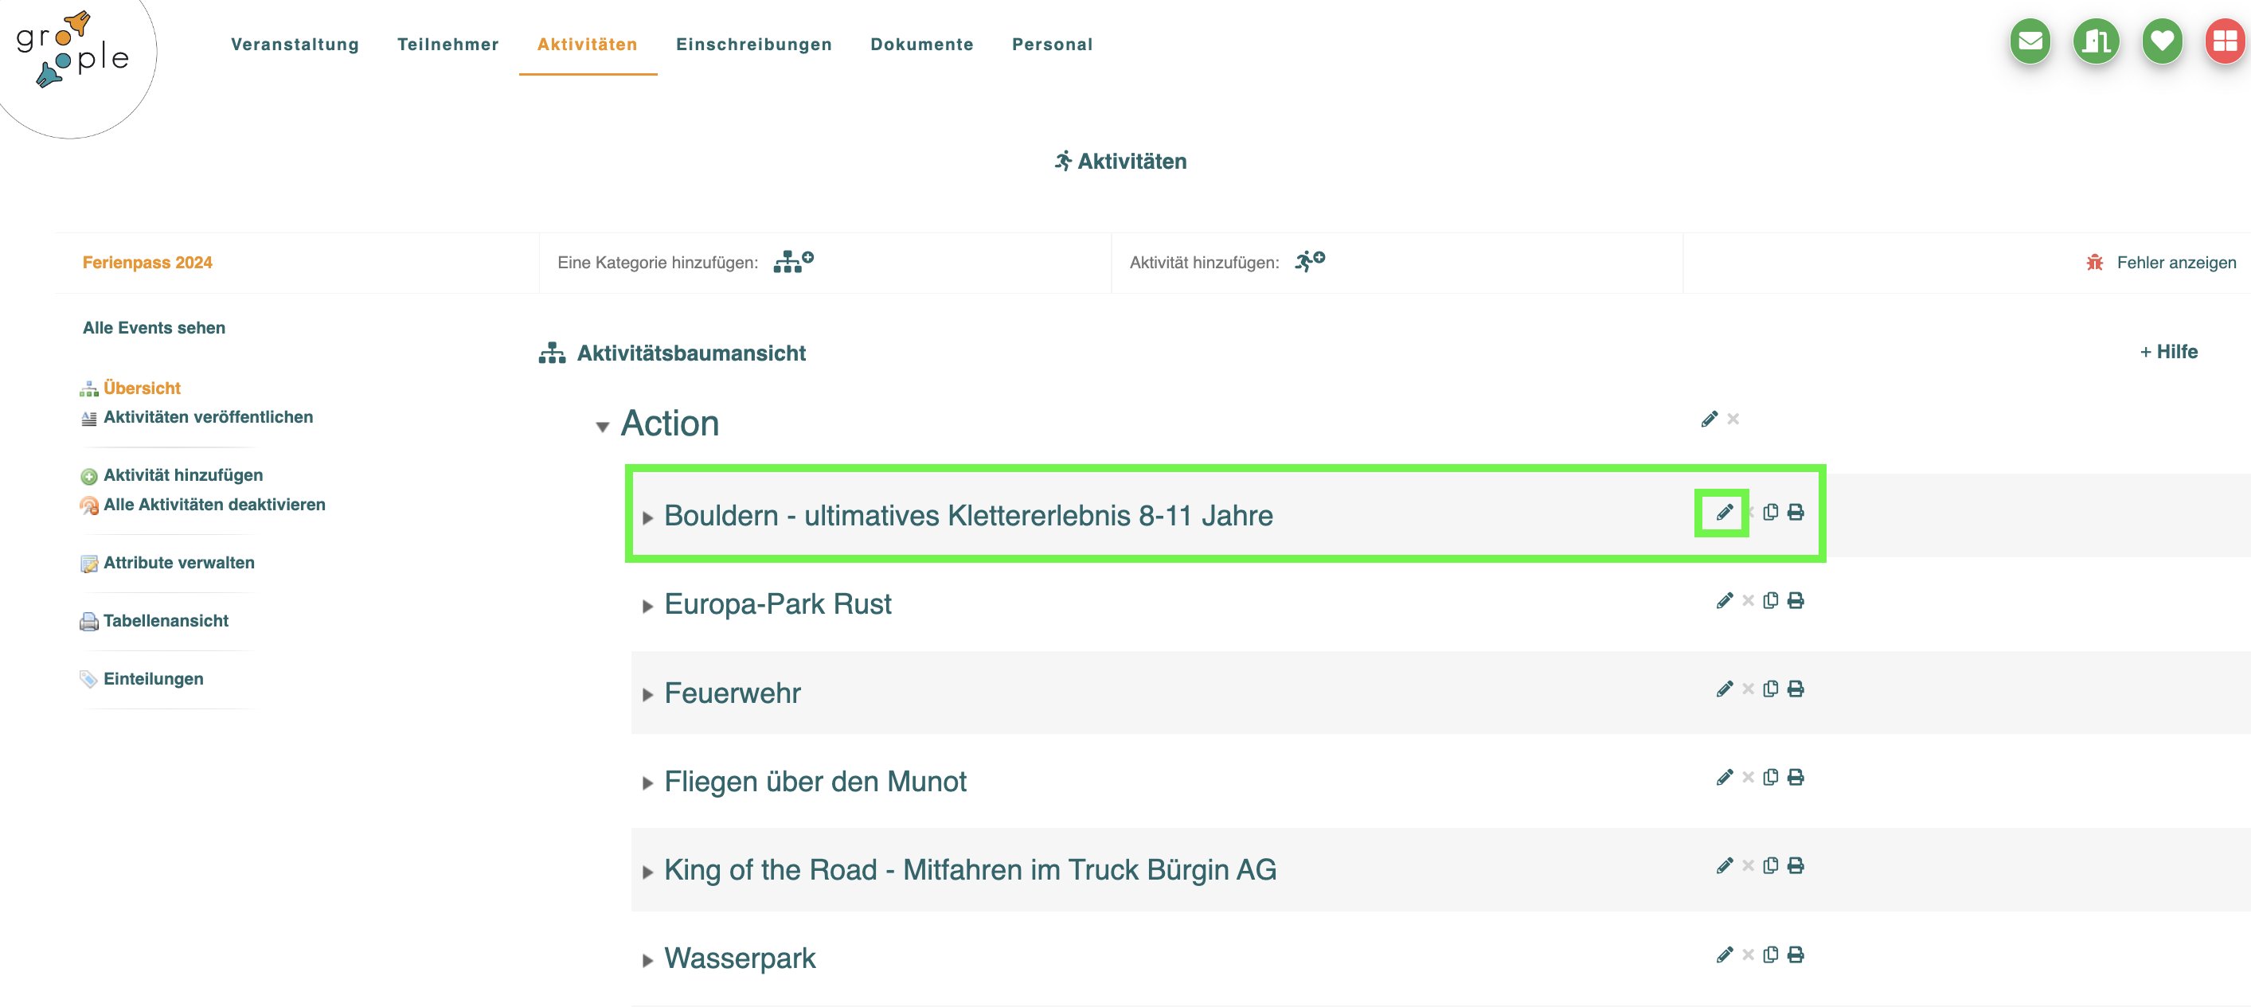2251x1007 pixels.
Task: Open the Teilnehmer menu
Action: pyautogui.click(x=447, y=45)
